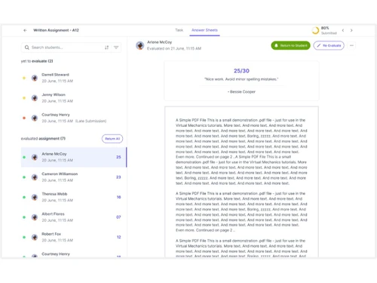Switch to the Answer Sheets tab
Image resolution: width=377 pixels, height=283 pixels.
[x=204, y=30]
